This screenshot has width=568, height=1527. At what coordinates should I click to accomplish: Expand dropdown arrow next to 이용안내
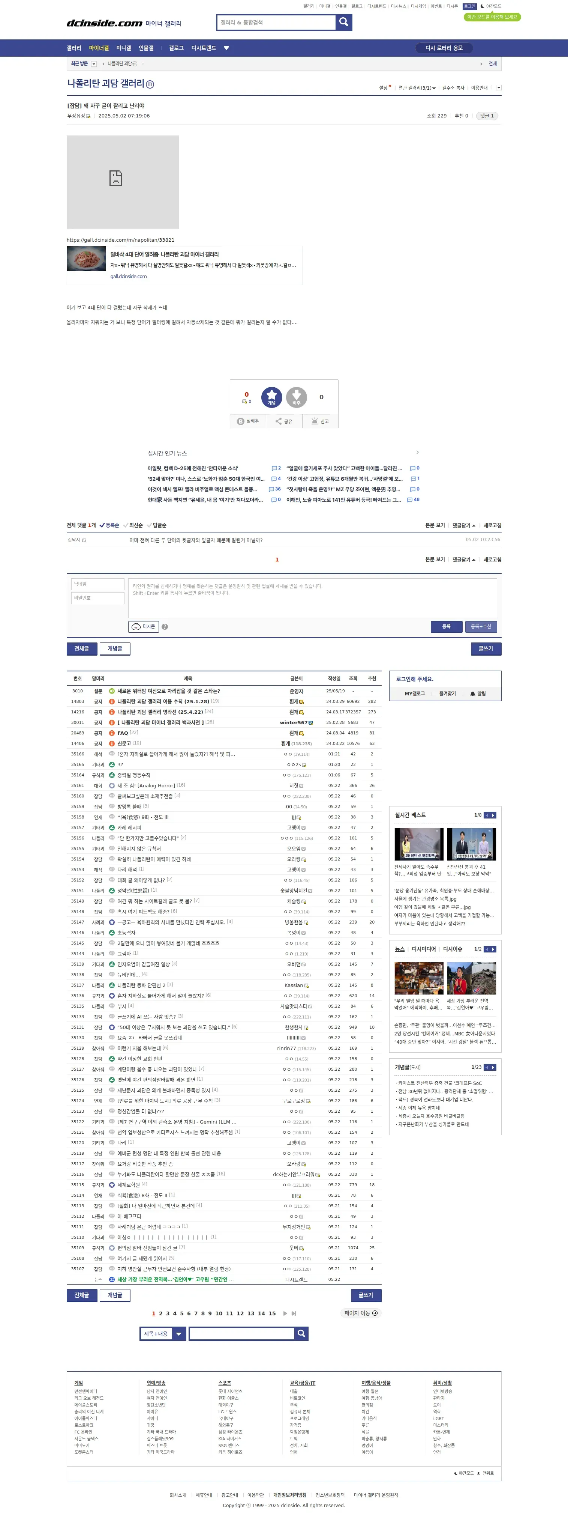click(x=498, y=88)
